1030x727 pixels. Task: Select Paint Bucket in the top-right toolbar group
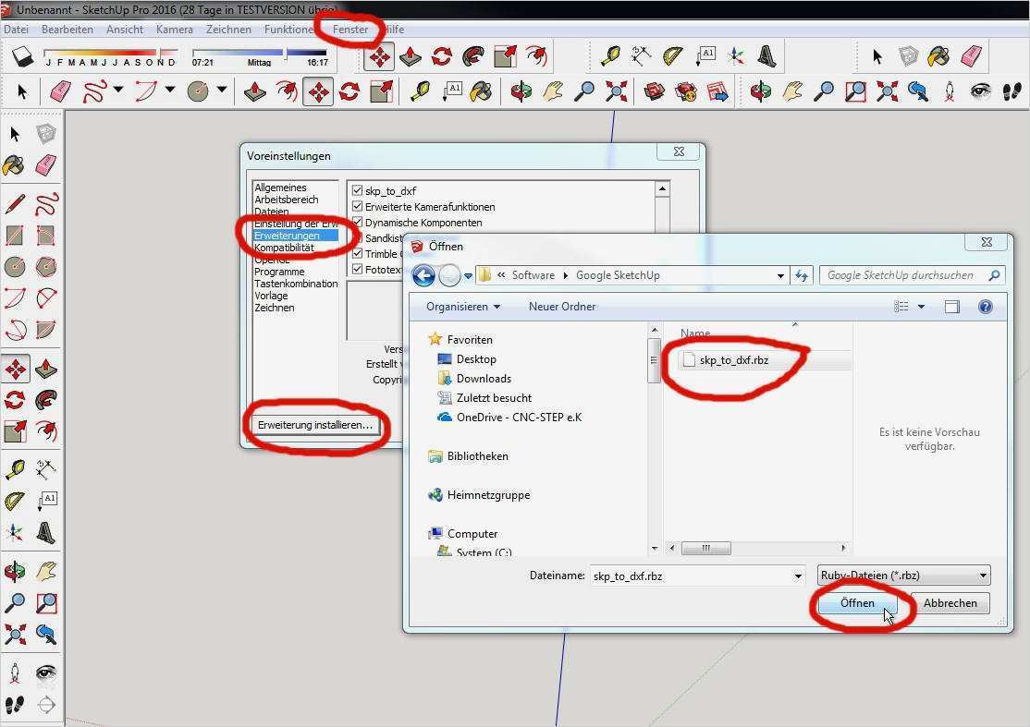(x=938, y=56)
